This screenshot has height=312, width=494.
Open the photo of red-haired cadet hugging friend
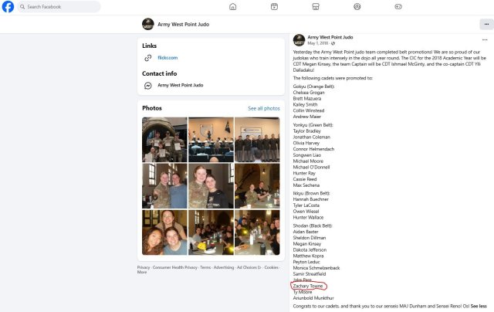coord(211,186)
